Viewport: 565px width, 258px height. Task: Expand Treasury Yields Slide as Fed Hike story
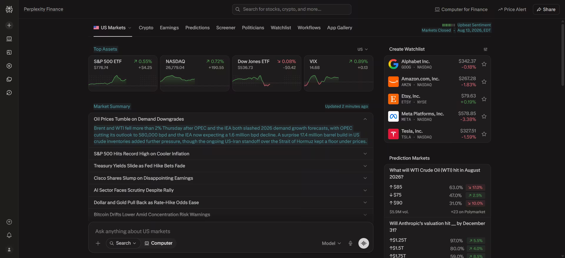coord(231,166)
